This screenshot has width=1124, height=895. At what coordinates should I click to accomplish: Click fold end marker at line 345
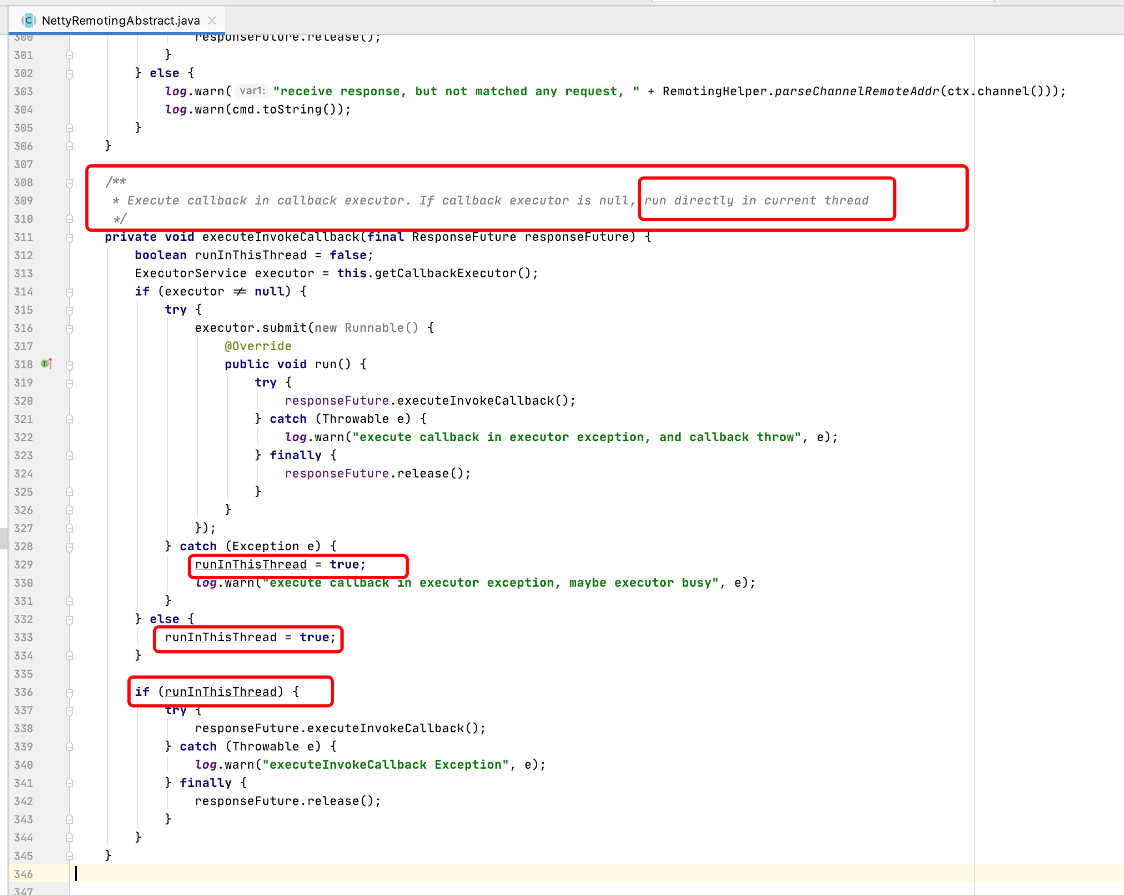coord(70,855)
